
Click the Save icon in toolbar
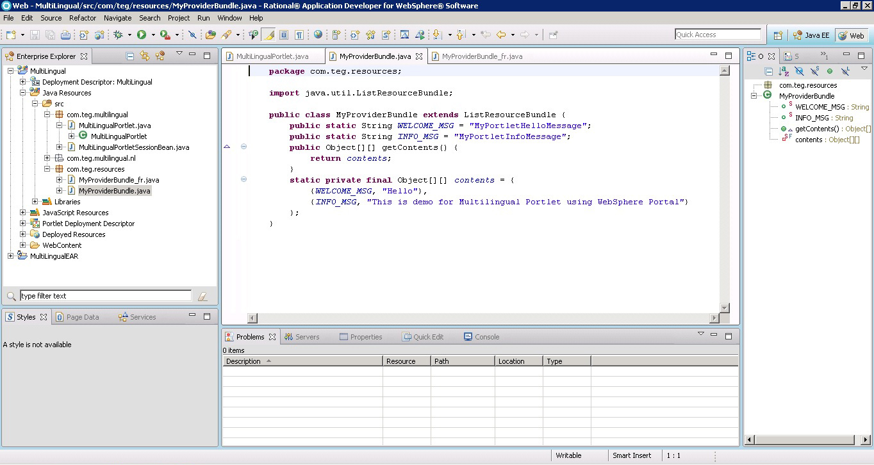pyautogui.click(x=35, y=35)
